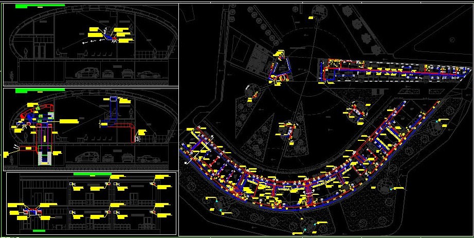The width and height of the screenshot is (474, 238).
Task: Click the green title bar of middle section drawing
Action: point(40,90)
